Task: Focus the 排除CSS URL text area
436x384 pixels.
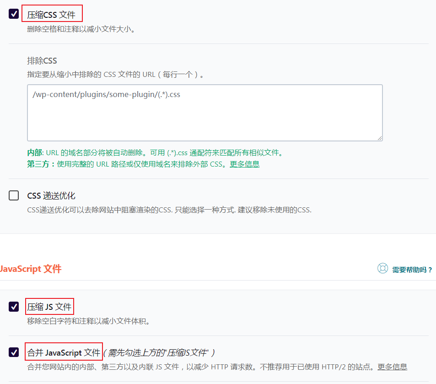Action: click(205, 113)
